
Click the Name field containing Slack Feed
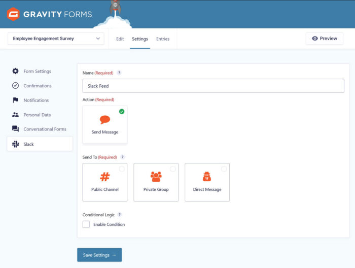[x=214, y=86]
